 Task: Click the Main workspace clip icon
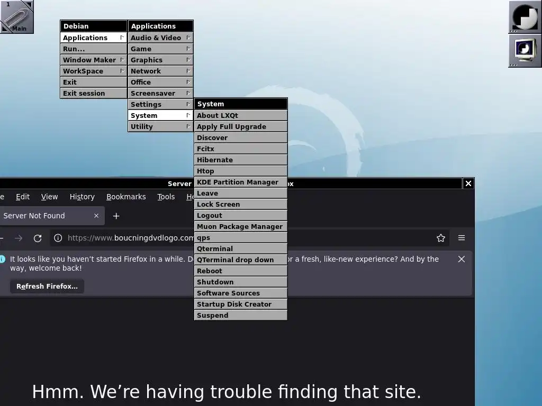tap(16, 16)
